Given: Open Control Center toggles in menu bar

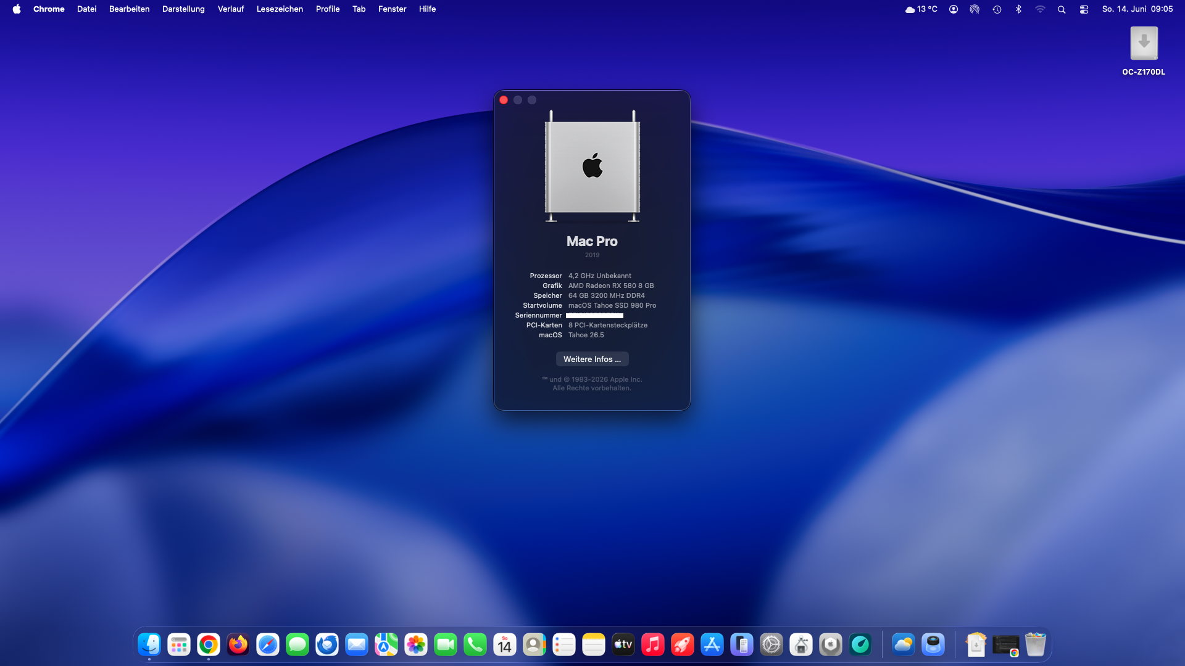Looking at the screenshot, I should tap(1084, 9).
